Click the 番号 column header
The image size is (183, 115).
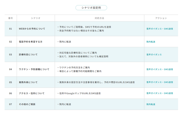(10, 18)
